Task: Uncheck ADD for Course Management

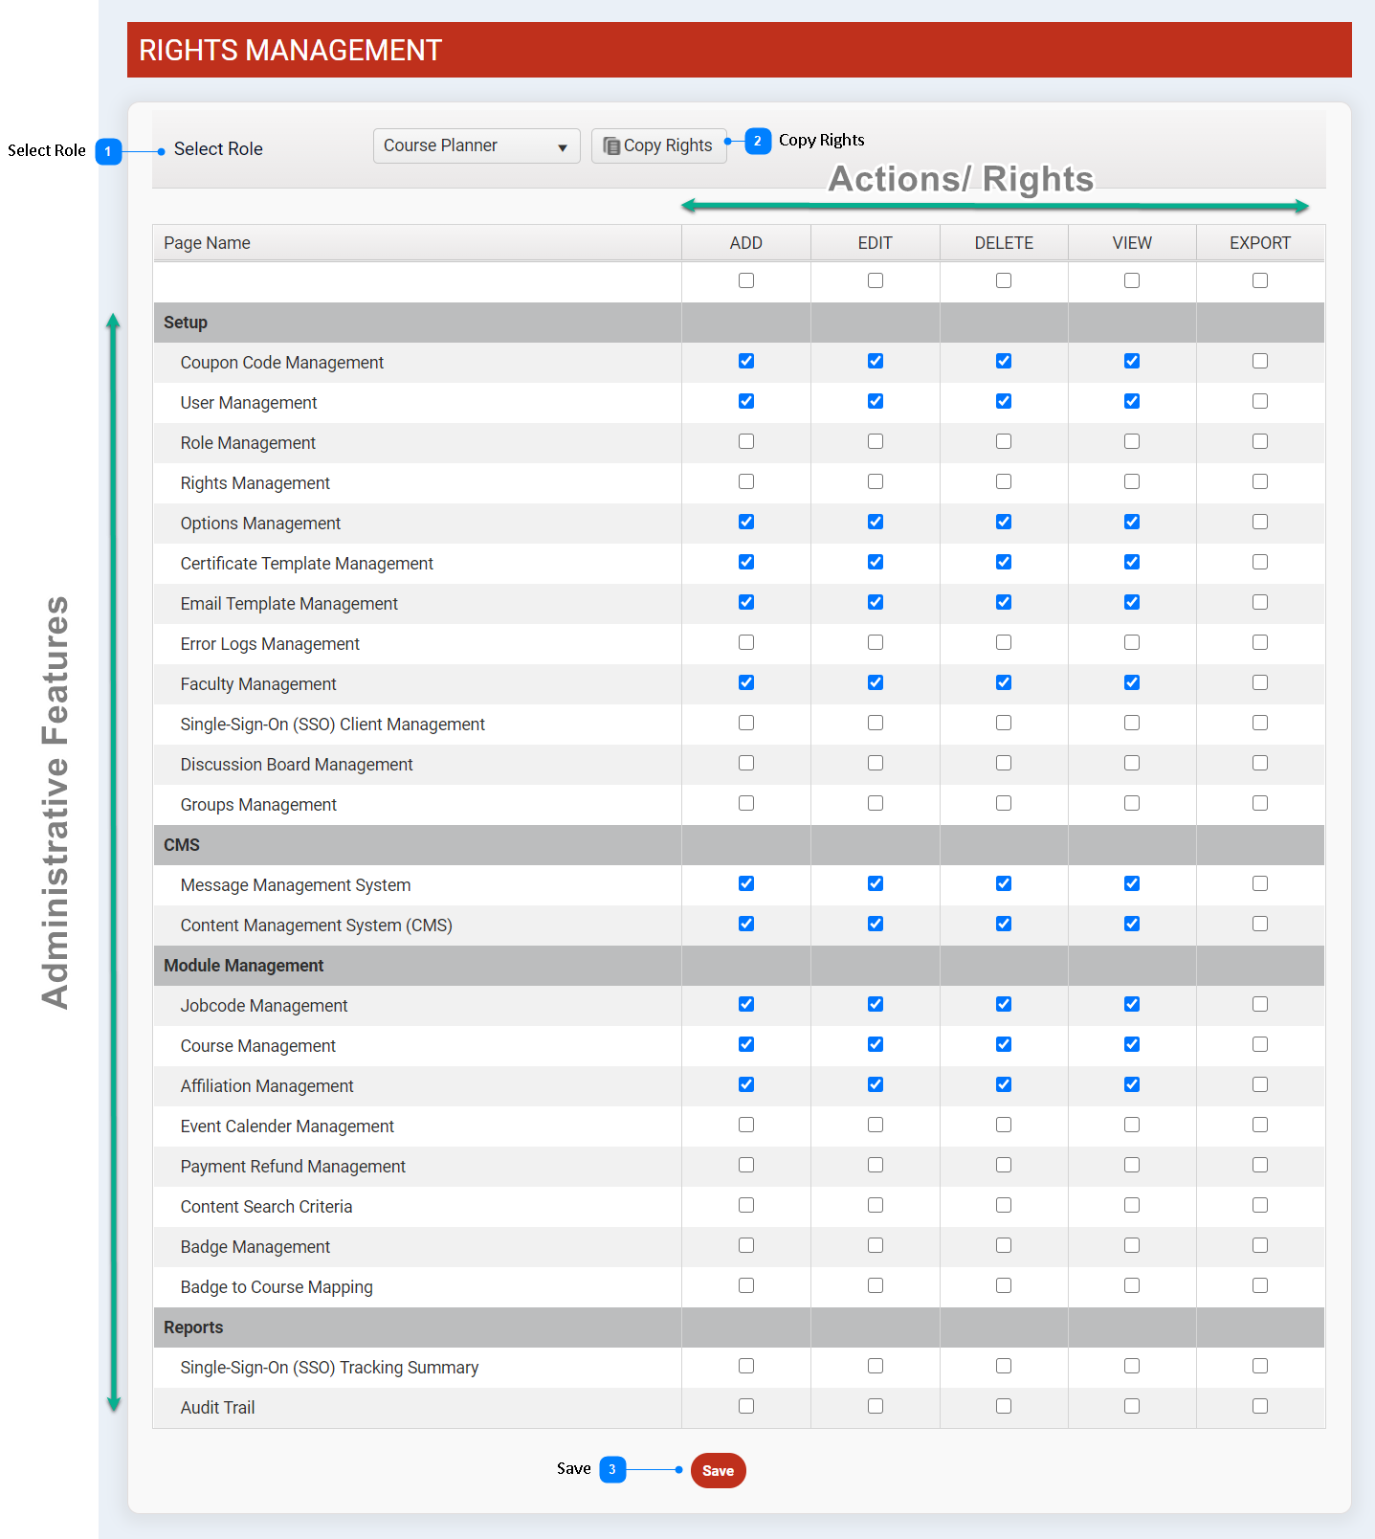Action: pos(746,1044)
